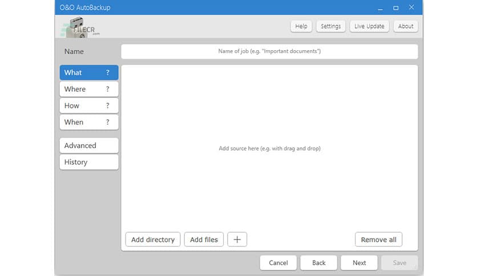The width and height of the screenshot is (477, 276).
Task: Go Back in the wizard
Action: [x=319, y=263]
